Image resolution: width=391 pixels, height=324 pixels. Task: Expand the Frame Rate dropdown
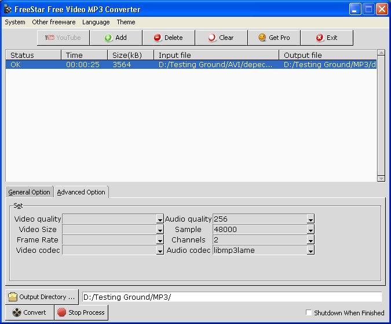[x=160, y=240]
